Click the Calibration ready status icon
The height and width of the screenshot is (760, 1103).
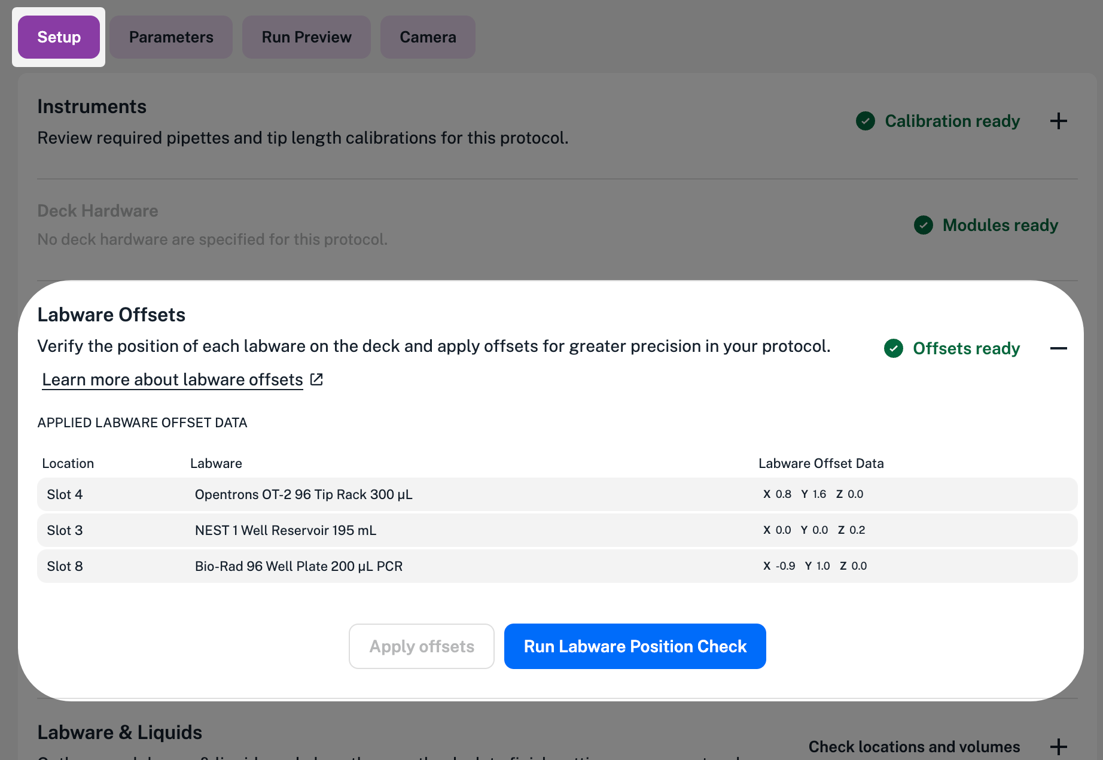click(x=866, y=121)
